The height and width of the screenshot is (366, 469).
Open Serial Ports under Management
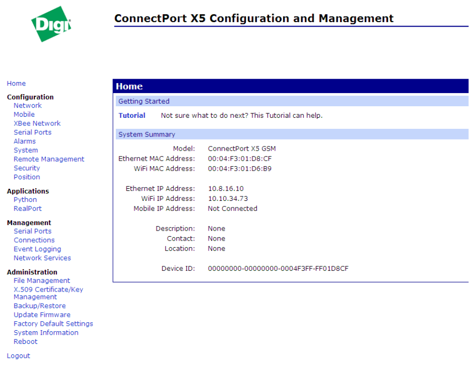point(33,232)
